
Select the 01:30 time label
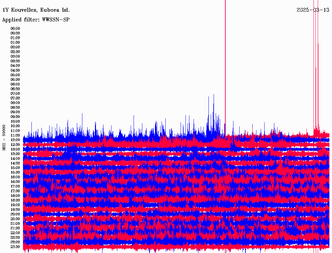tap(15, 42)
